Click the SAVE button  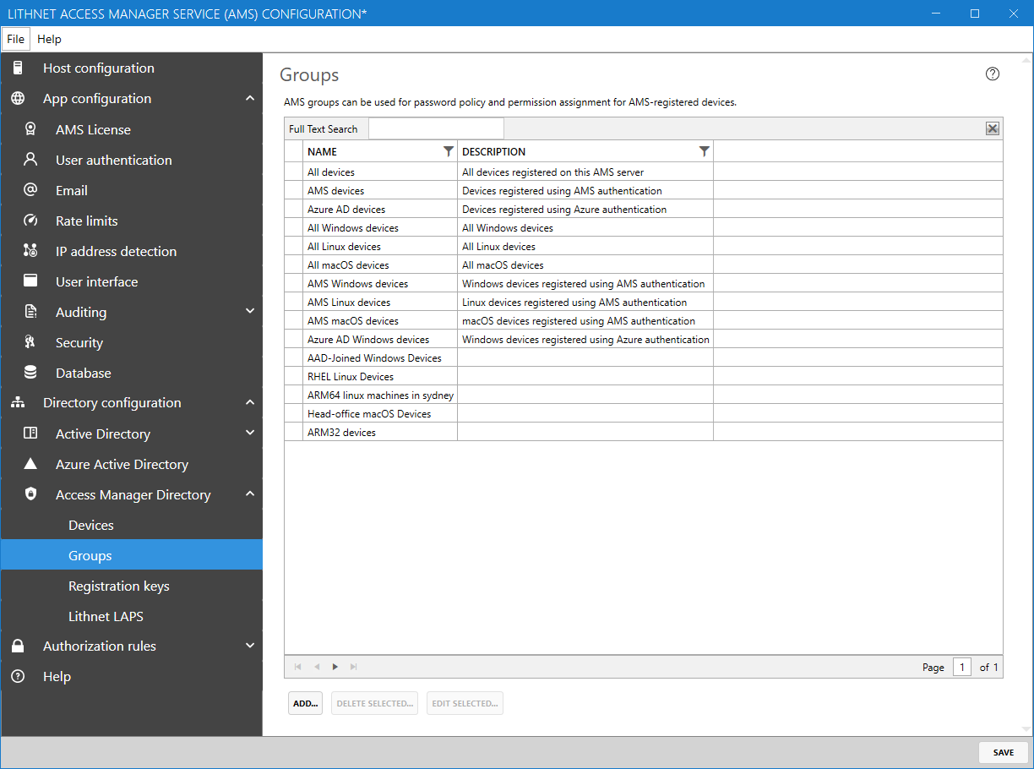(1004, 752)
